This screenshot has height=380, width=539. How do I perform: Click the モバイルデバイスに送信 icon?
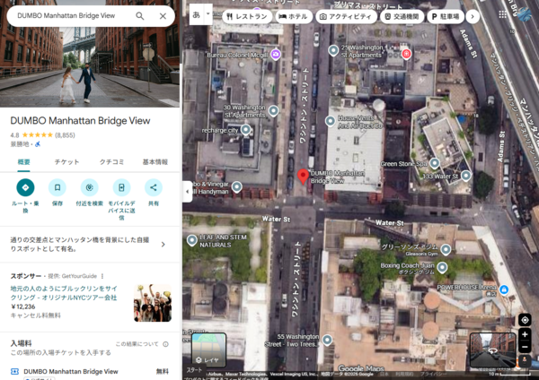121,187
